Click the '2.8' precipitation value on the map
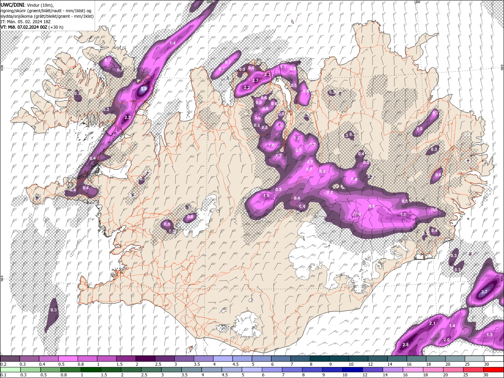 point(406,345)
